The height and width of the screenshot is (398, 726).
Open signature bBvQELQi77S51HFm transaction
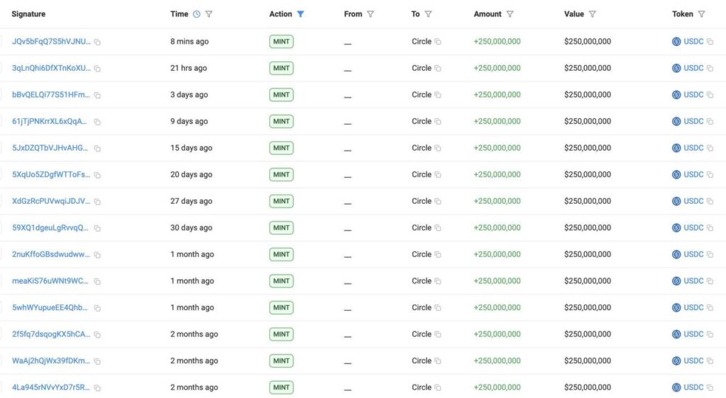(x=51, y=95)
